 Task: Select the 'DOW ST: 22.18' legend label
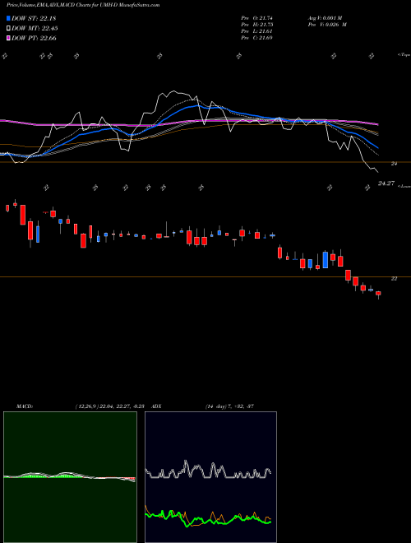pyautogui.click(x=34, y=18)
